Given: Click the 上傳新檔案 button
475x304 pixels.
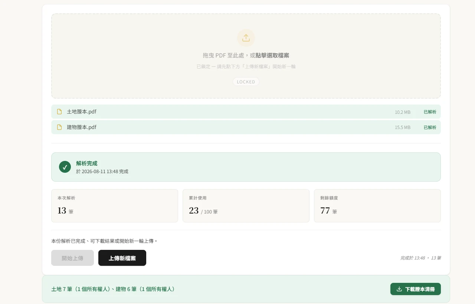Looking at the screenshot, I should coord(122,258).
